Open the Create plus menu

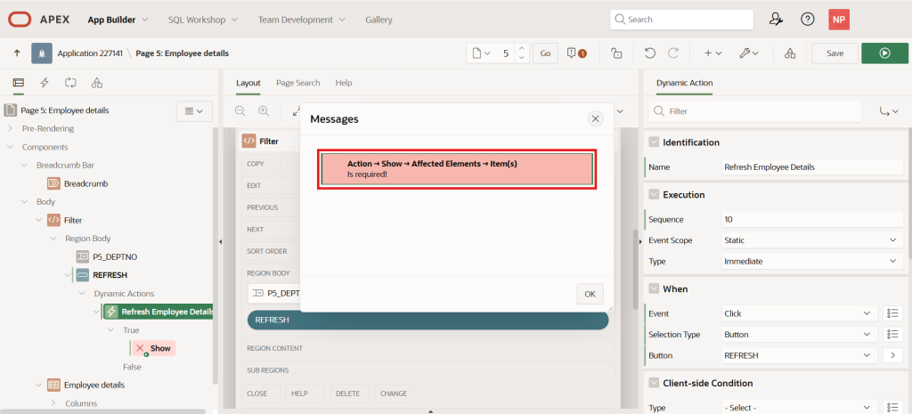(713, 53)
